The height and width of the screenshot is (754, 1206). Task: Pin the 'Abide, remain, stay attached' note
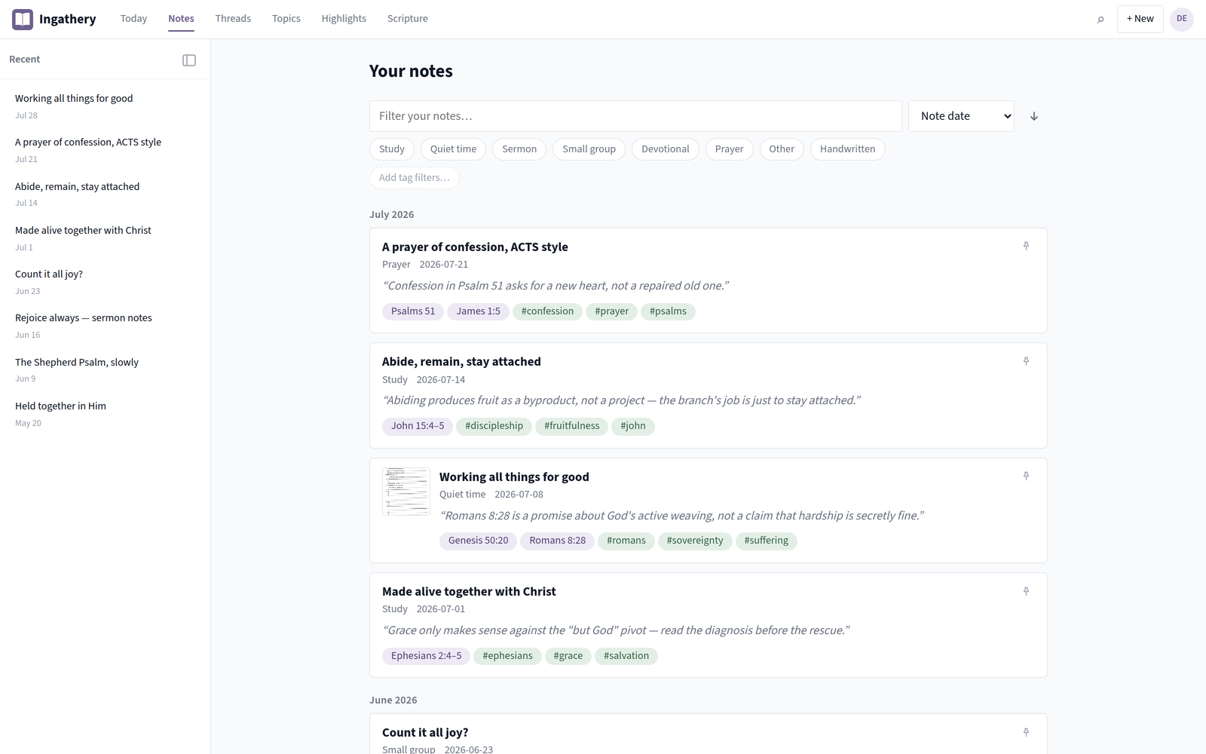pos(1026,362)
